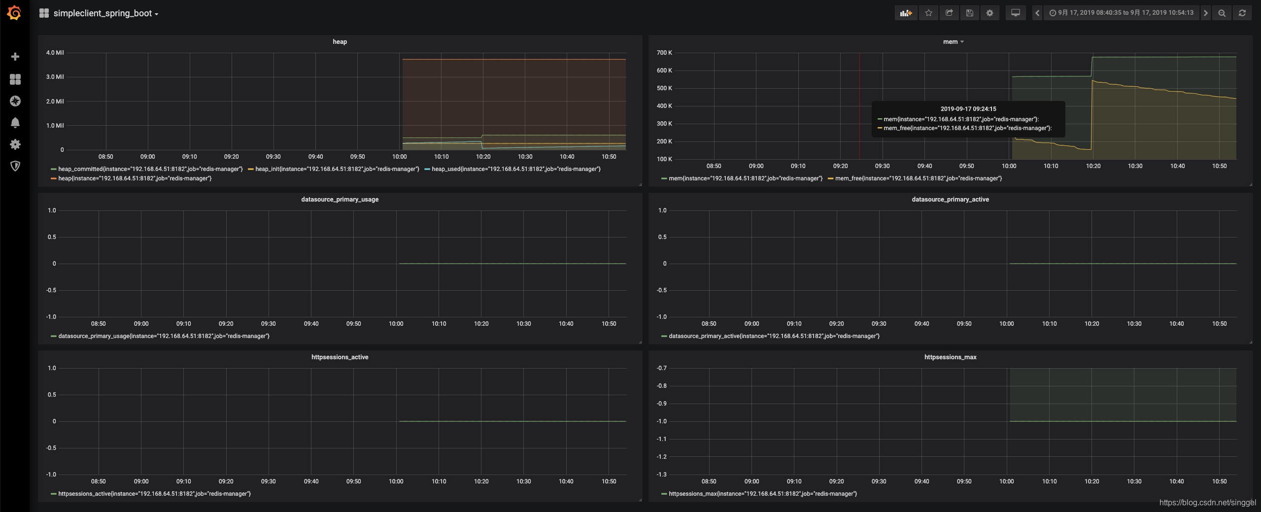The image size is (1261, 512).
Task: Toggle orange heap series legend entry
Action: pos(135,178)
